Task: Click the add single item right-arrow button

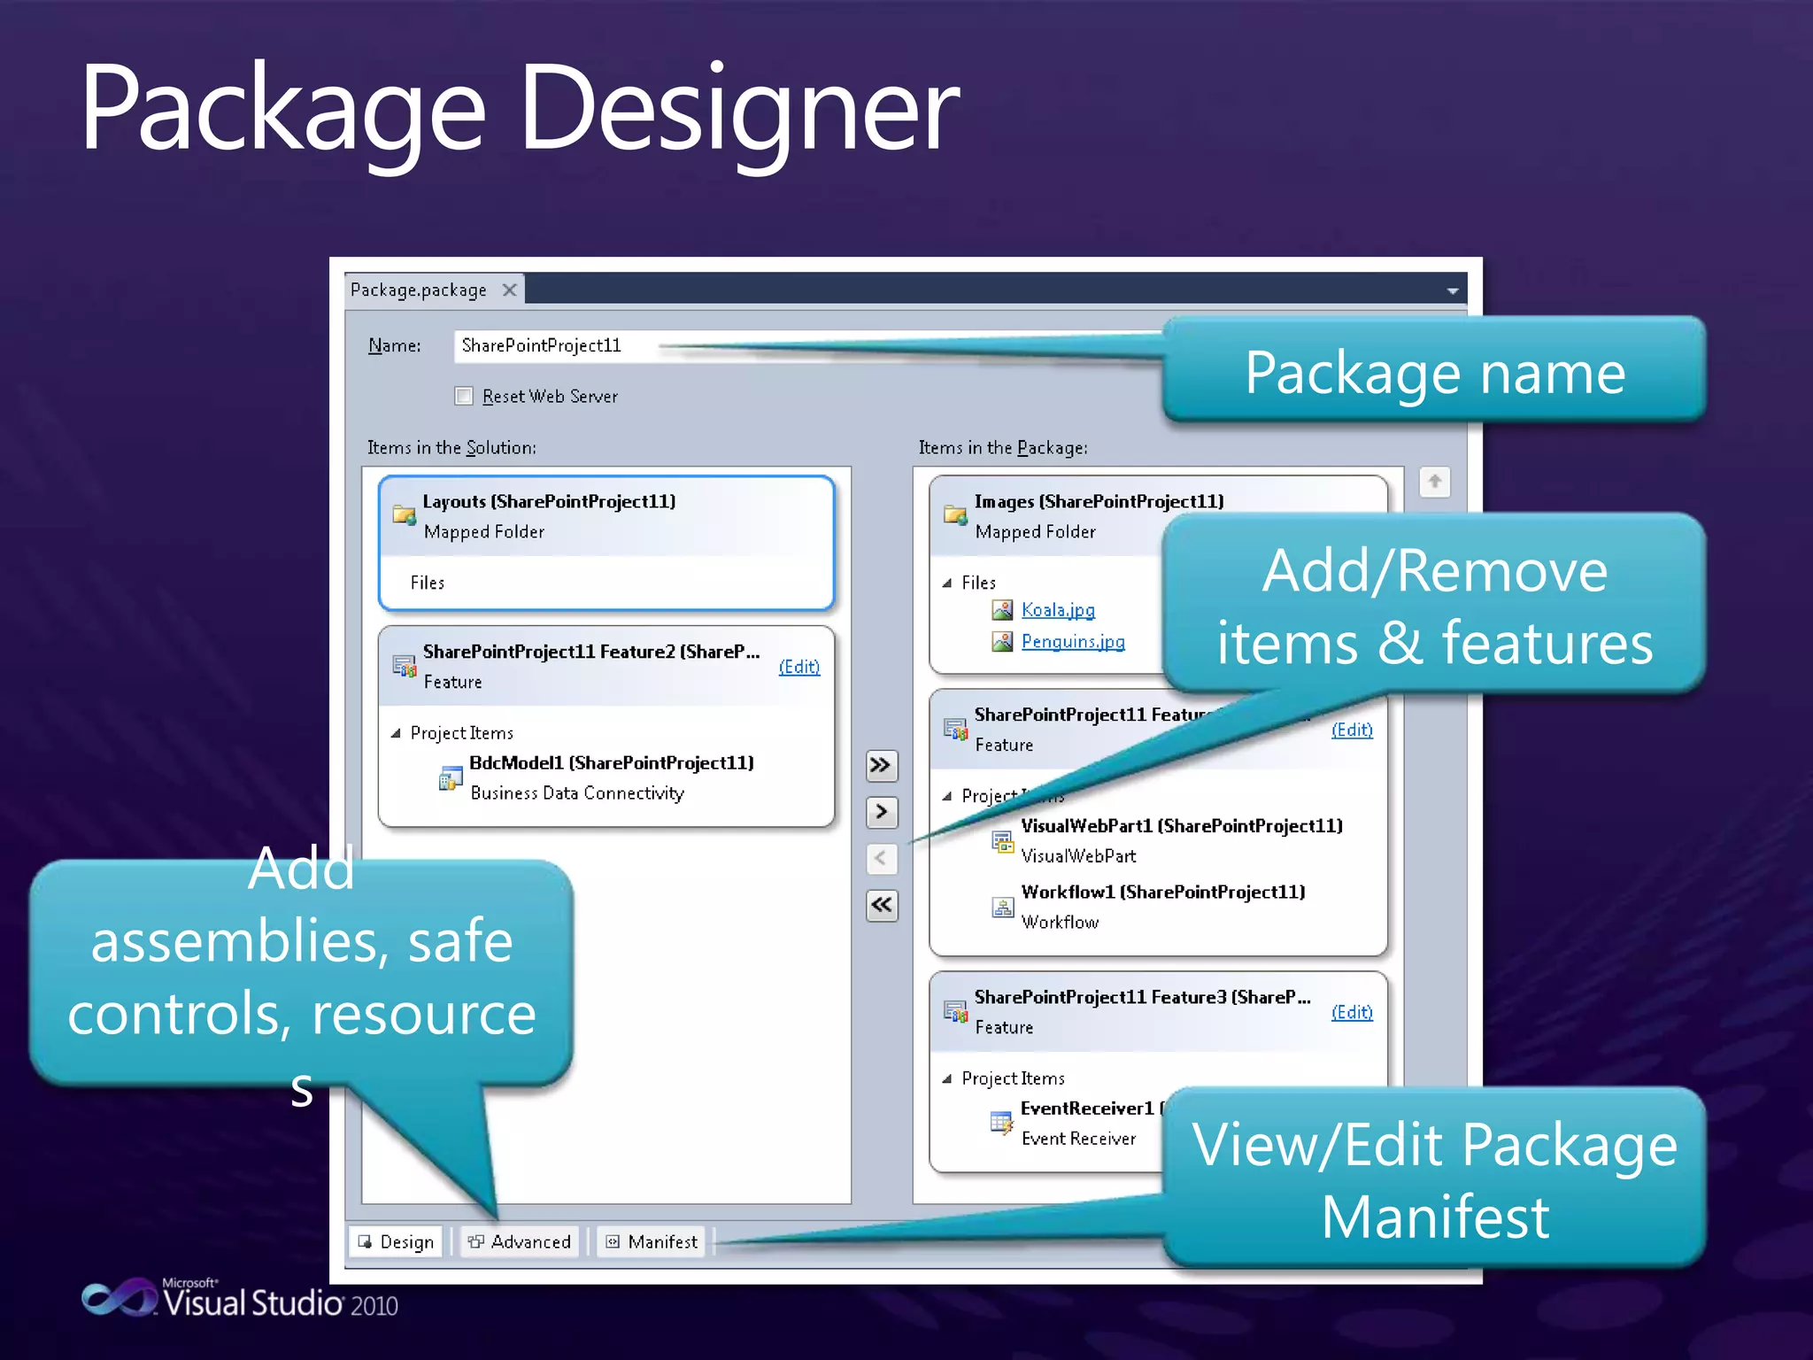Action: pos(881,812)
